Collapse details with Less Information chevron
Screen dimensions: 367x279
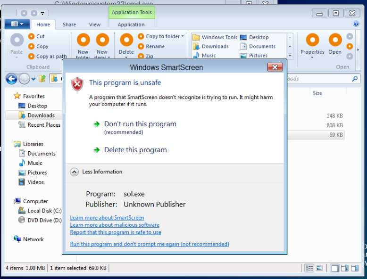point(74,172)
